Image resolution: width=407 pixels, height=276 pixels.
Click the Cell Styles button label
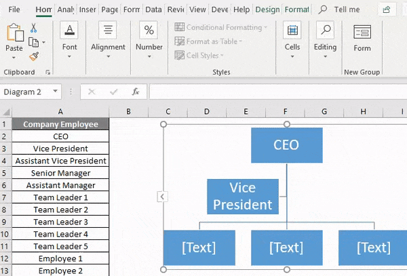coord(202,56)
